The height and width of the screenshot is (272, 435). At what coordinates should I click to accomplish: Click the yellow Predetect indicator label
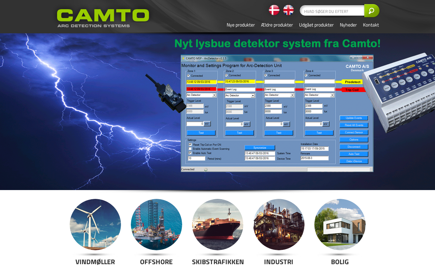(352, 82)
